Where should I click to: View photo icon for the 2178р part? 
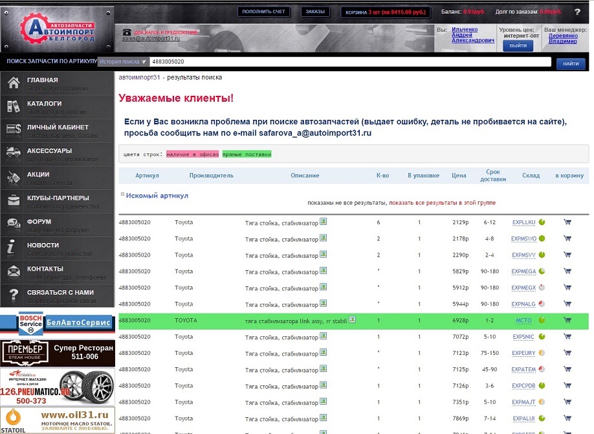click(323, 238)
